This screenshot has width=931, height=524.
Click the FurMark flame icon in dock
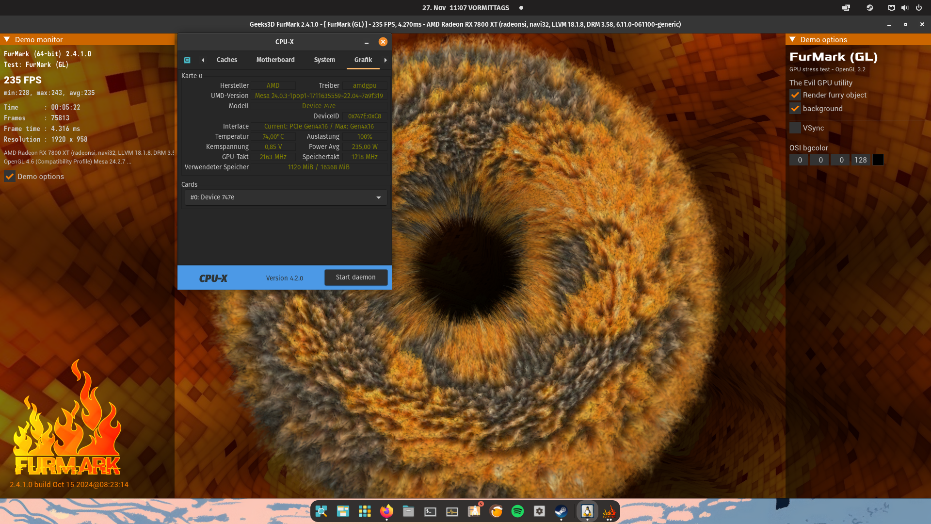click(x=609, y=511)
